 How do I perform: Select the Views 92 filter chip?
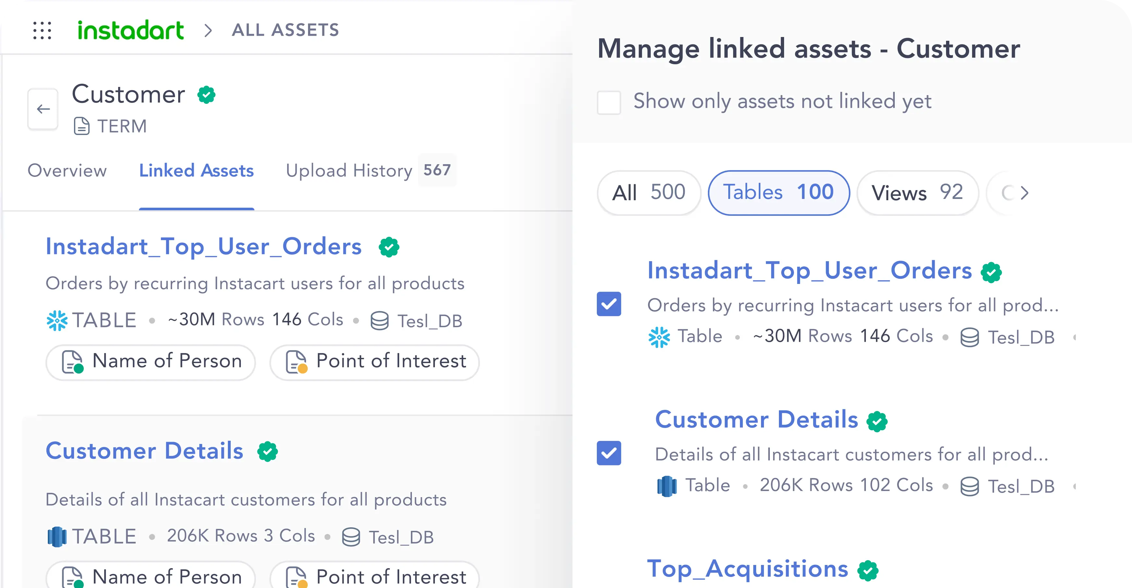[x=917, y=192]
